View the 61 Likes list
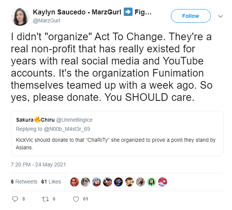The width and height of the screenshot is (232, 210). [x=51, y=182]
